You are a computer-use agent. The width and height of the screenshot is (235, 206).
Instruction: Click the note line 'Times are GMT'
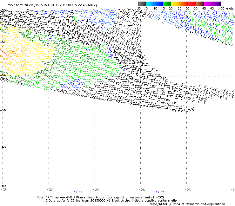coord(62,197)
